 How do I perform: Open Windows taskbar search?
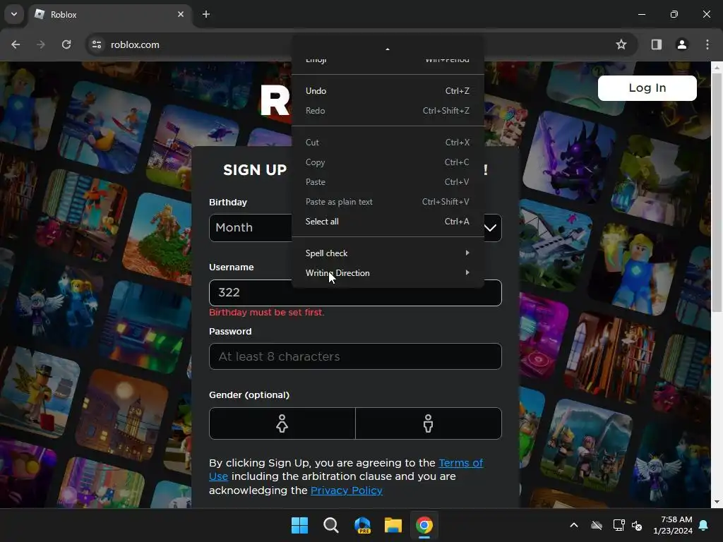click(331, 525)
